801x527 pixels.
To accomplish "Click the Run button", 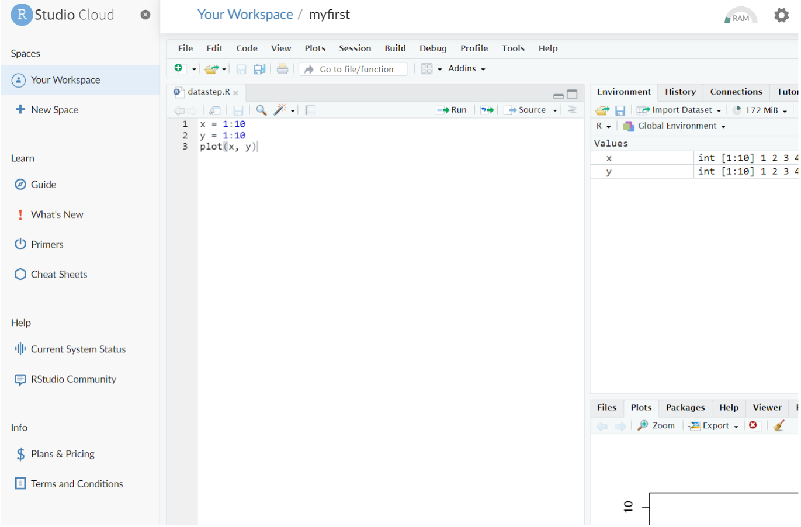I will [451, 110].
